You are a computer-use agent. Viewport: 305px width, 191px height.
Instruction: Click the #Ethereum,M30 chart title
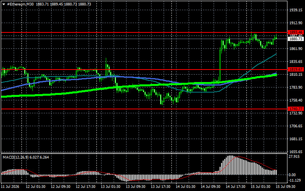[20, 4]
